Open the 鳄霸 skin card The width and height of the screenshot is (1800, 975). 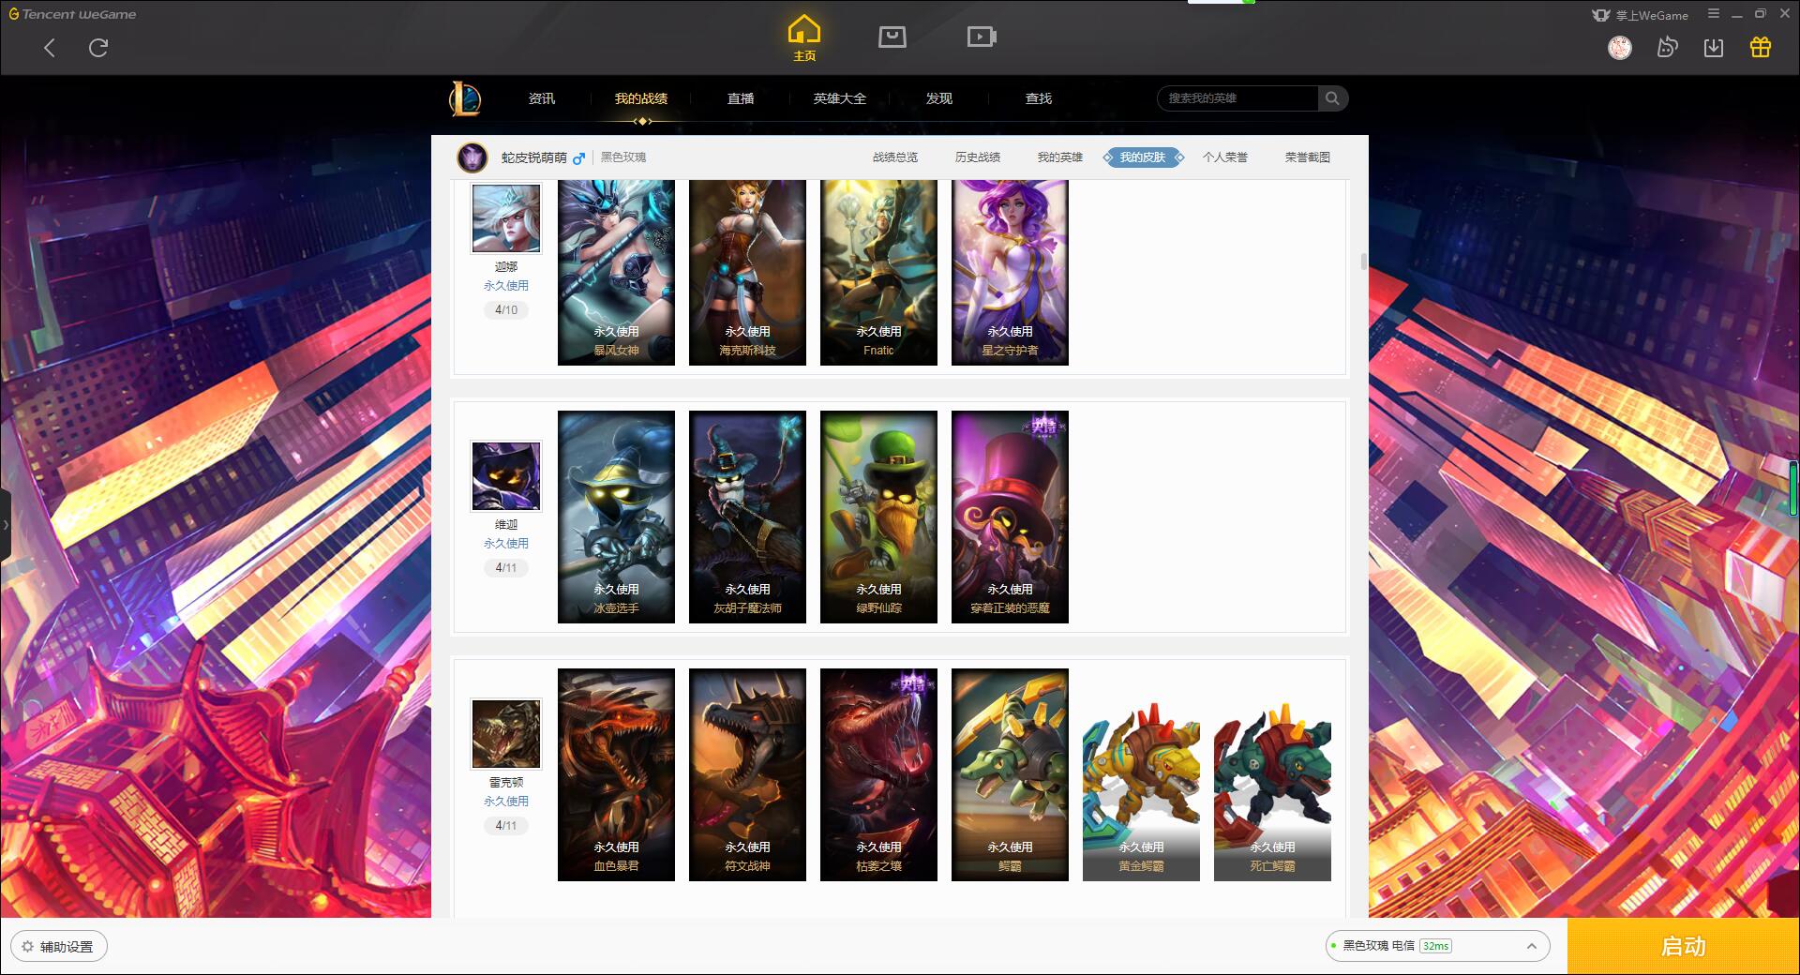coord(1010,774)
